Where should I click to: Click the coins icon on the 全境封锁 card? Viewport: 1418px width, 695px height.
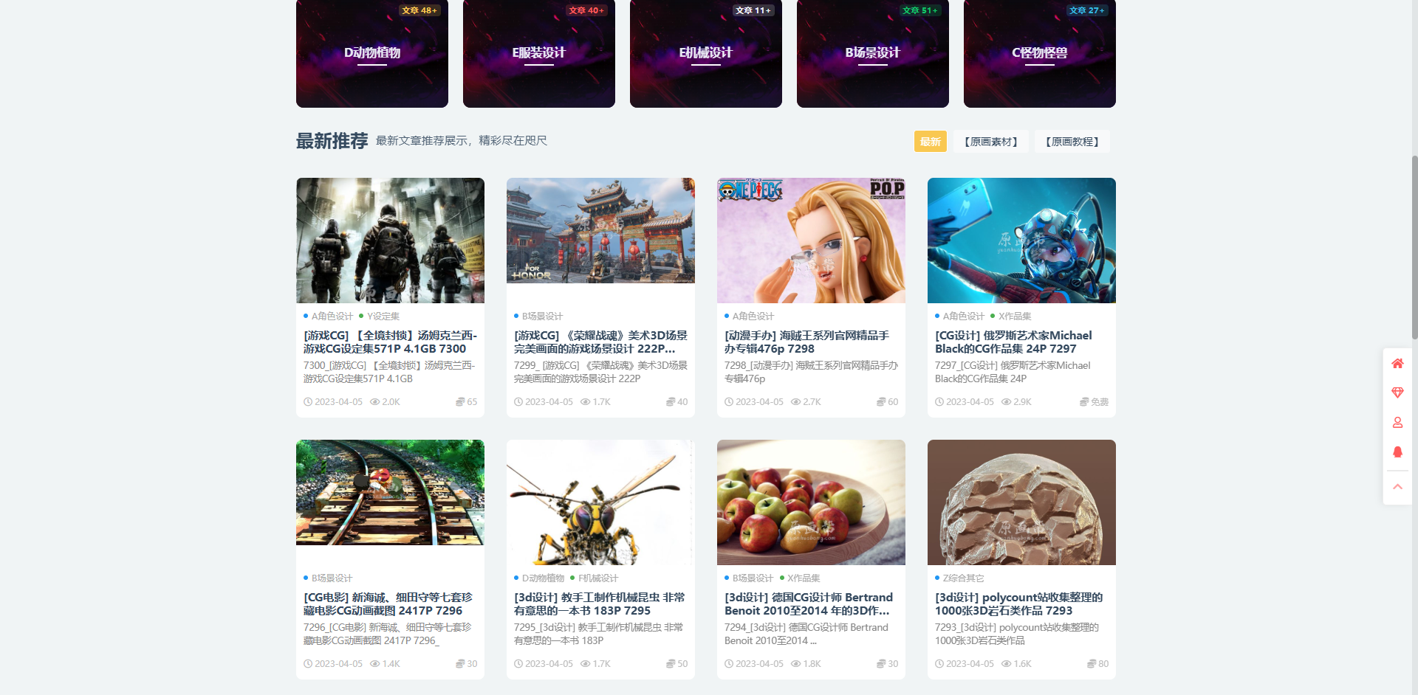(460, 402)
